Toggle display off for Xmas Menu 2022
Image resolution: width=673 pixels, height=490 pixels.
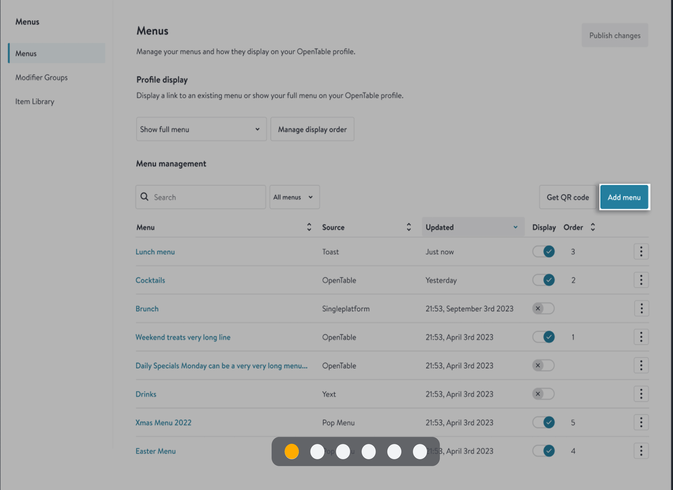point(543,423)
